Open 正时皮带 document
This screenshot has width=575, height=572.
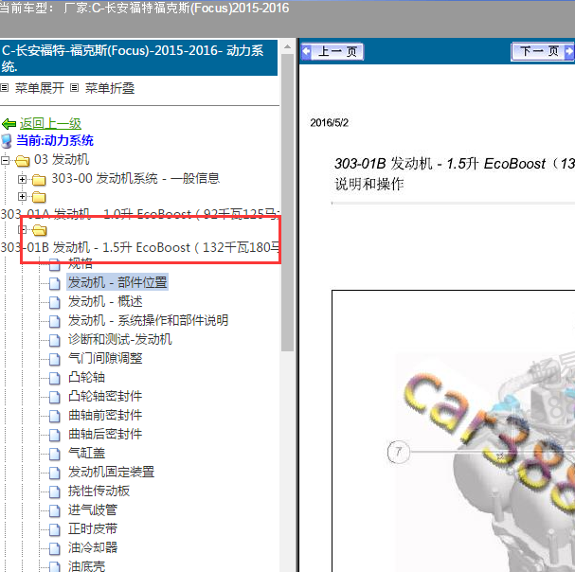coord(93,528)
